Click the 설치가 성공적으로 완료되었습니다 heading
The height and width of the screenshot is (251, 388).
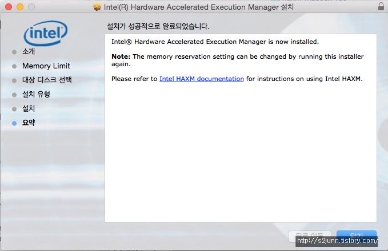tap(158, 26)
